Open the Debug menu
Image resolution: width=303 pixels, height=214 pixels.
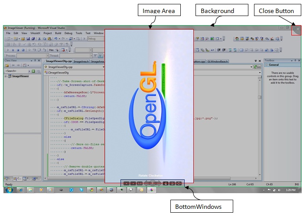coord(68,33)
